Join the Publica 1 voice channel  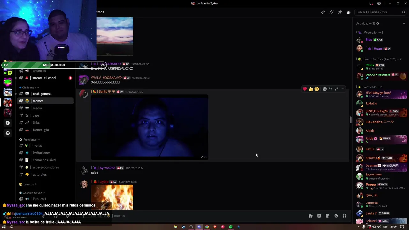46,199
